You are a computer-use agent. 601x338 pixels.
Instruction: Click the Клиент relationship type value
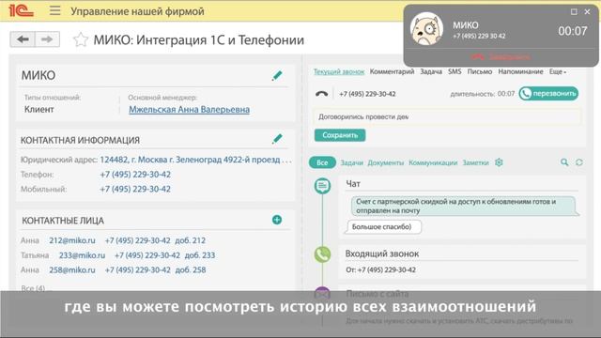click(39, 110)
